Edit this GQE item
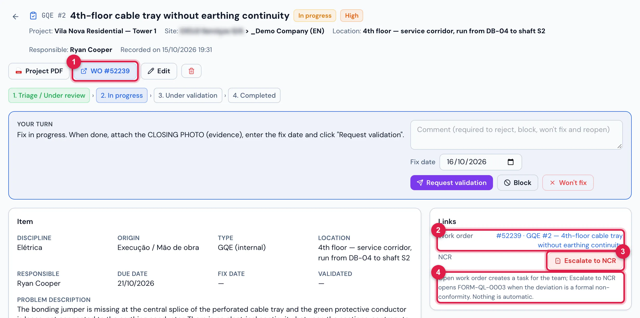The height and width of the screenshot is (318, 640). click(159, 71)
